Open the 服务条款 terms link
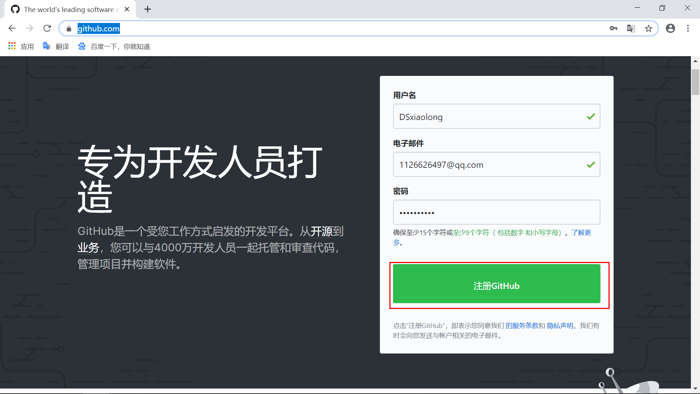 (525, 326)
